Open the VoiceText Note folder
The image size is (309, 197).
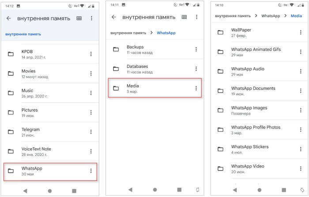pyautogui.click(x=50, y=151)
